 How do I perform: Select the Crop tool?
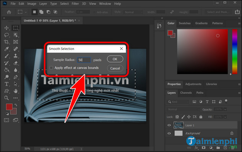point(7,42)
